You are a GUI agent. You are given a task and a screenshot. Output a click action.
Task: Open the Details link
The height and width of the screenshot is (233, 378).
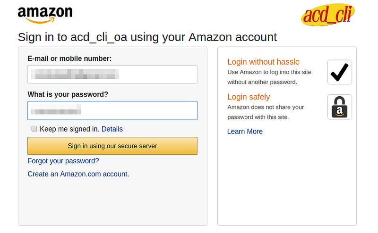tap(112, 129)
